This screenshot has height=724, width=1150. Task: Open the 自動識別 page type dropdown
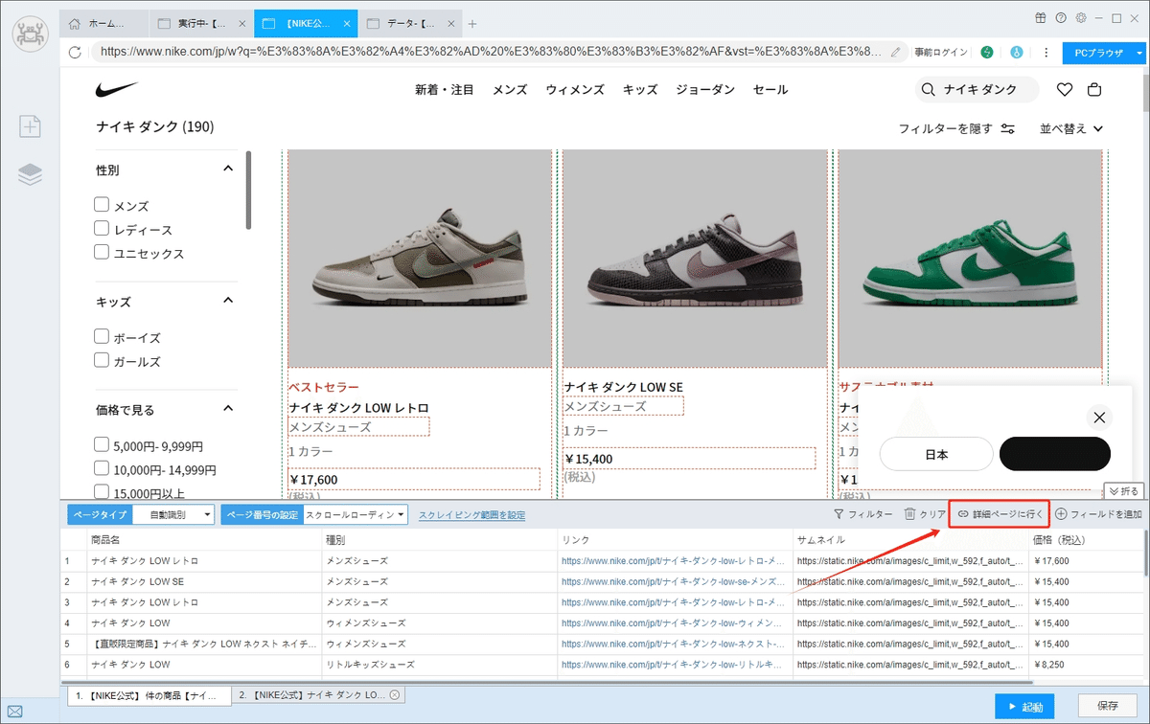pos(172,514)
